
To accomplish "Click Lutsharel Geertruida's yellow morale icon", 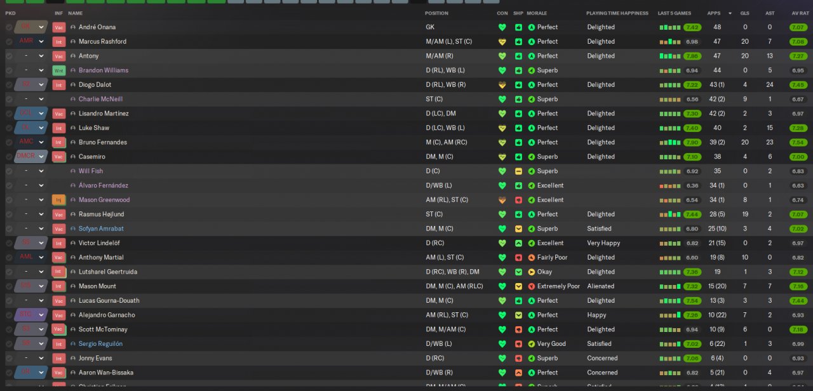I will tap(532, 272).
